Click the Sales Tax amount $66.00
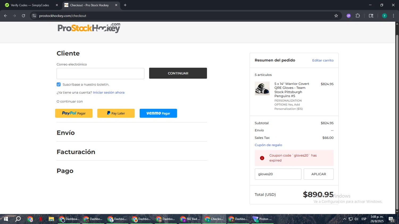Screen dimensions: 399x224 [328, 138]
